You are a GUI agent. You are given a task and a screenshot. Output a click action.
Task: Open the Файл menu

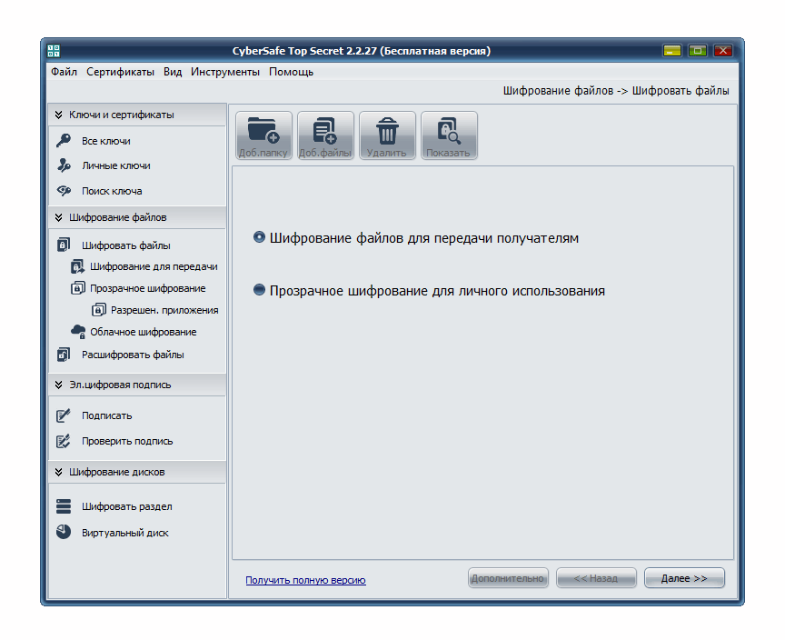coord(64,72)
